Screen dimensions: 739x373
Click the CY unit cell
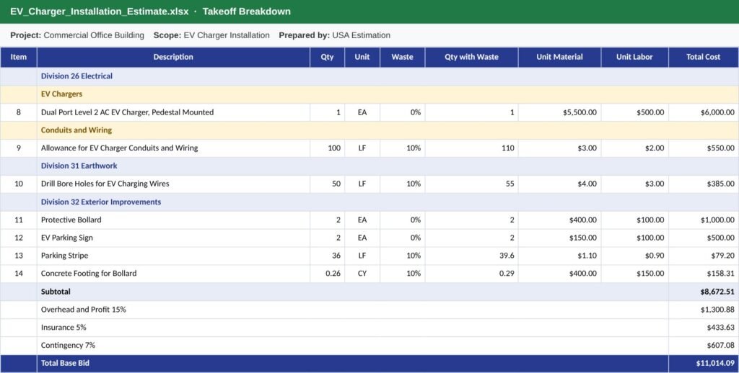click(362, 274)
